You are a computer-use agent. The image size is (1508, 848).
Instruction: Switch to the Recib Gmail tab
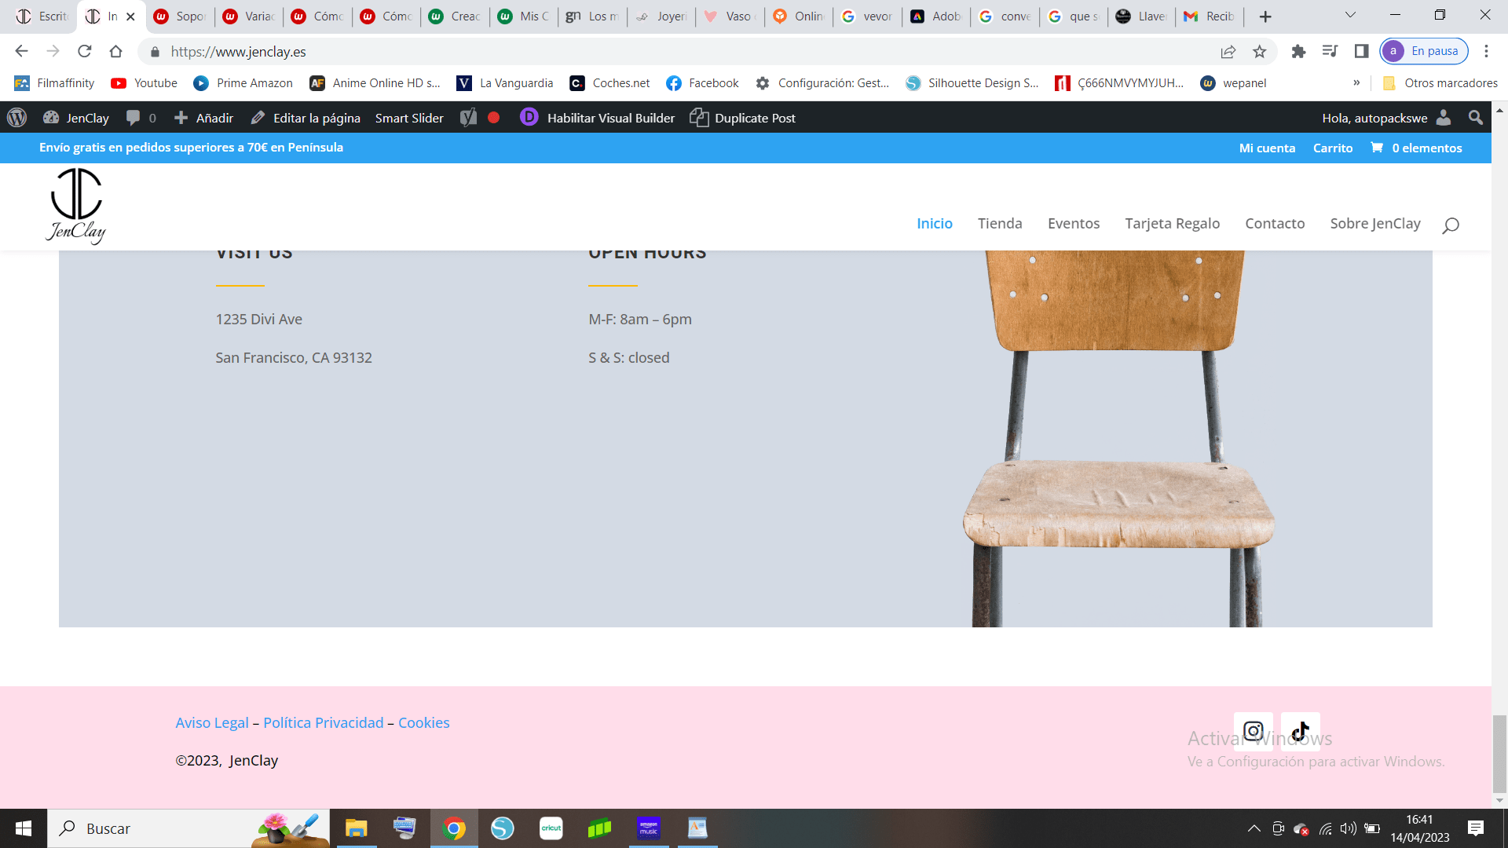click(x=1210, y=16)
